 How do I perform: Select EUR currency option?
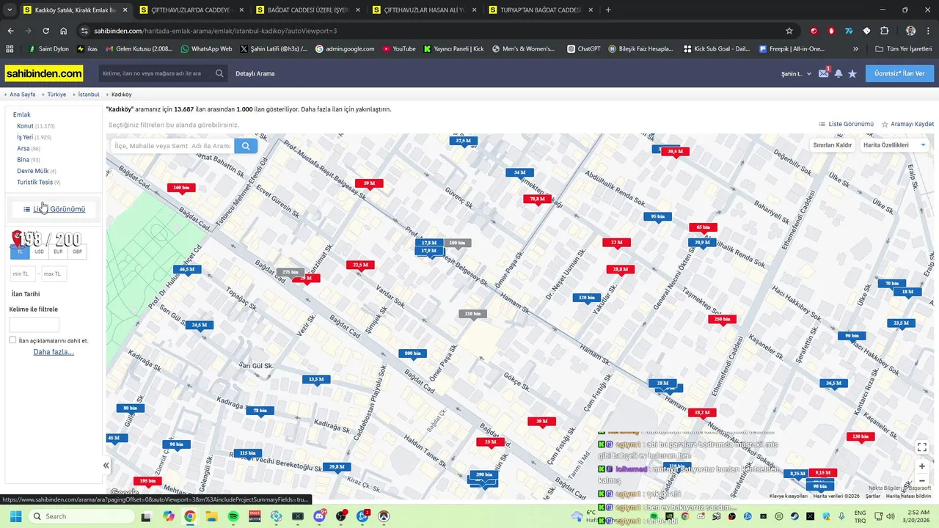point(58,252)
